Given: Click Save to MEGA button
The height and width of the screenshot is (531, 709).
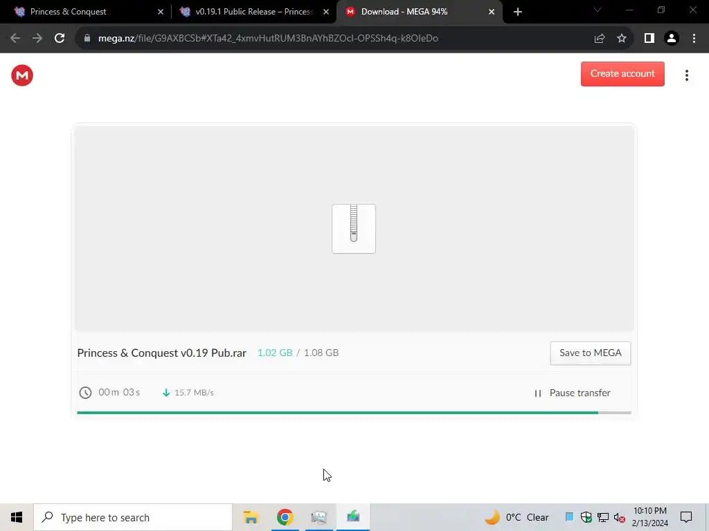Looking at the screenshot, I should coord(590,353).
